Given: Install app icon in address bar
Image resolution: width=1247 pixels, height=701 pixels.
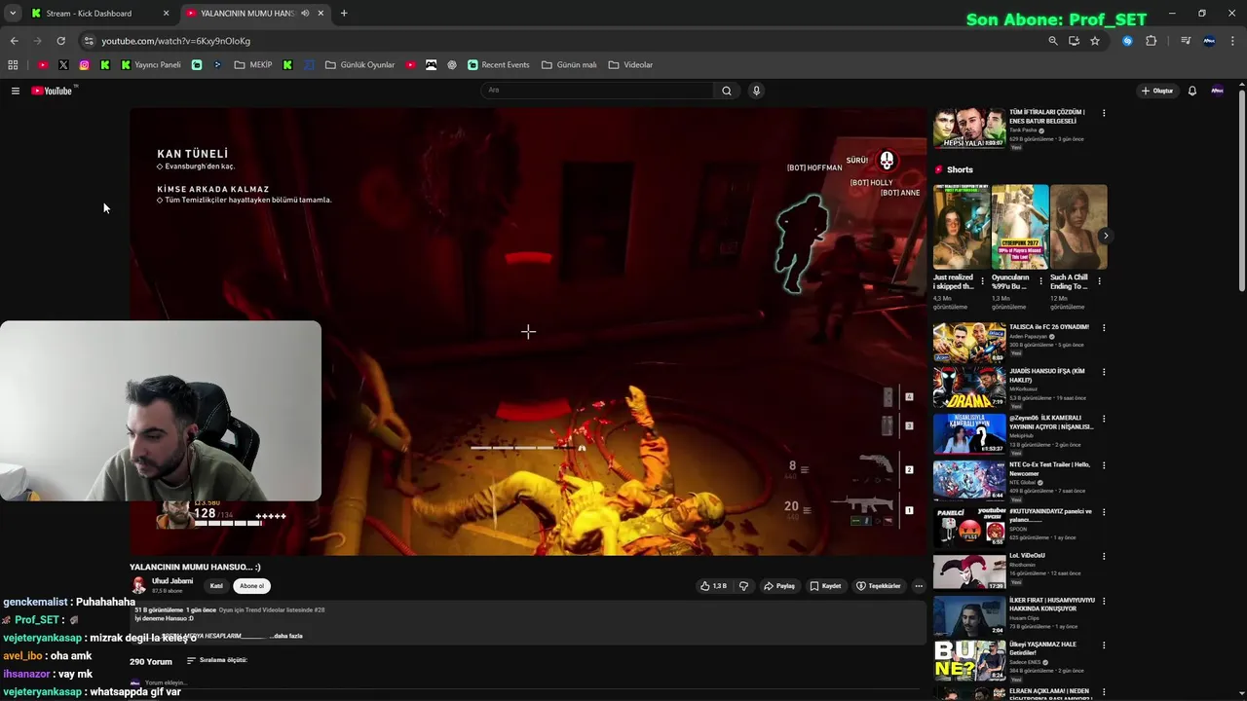Looking at the screenshot, I should tap(1074, 41).
